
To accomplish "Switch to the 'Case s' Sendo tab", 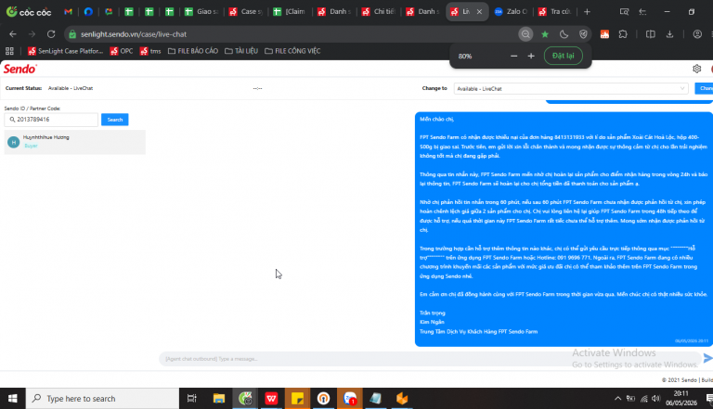I will click(x=246, y=12).
